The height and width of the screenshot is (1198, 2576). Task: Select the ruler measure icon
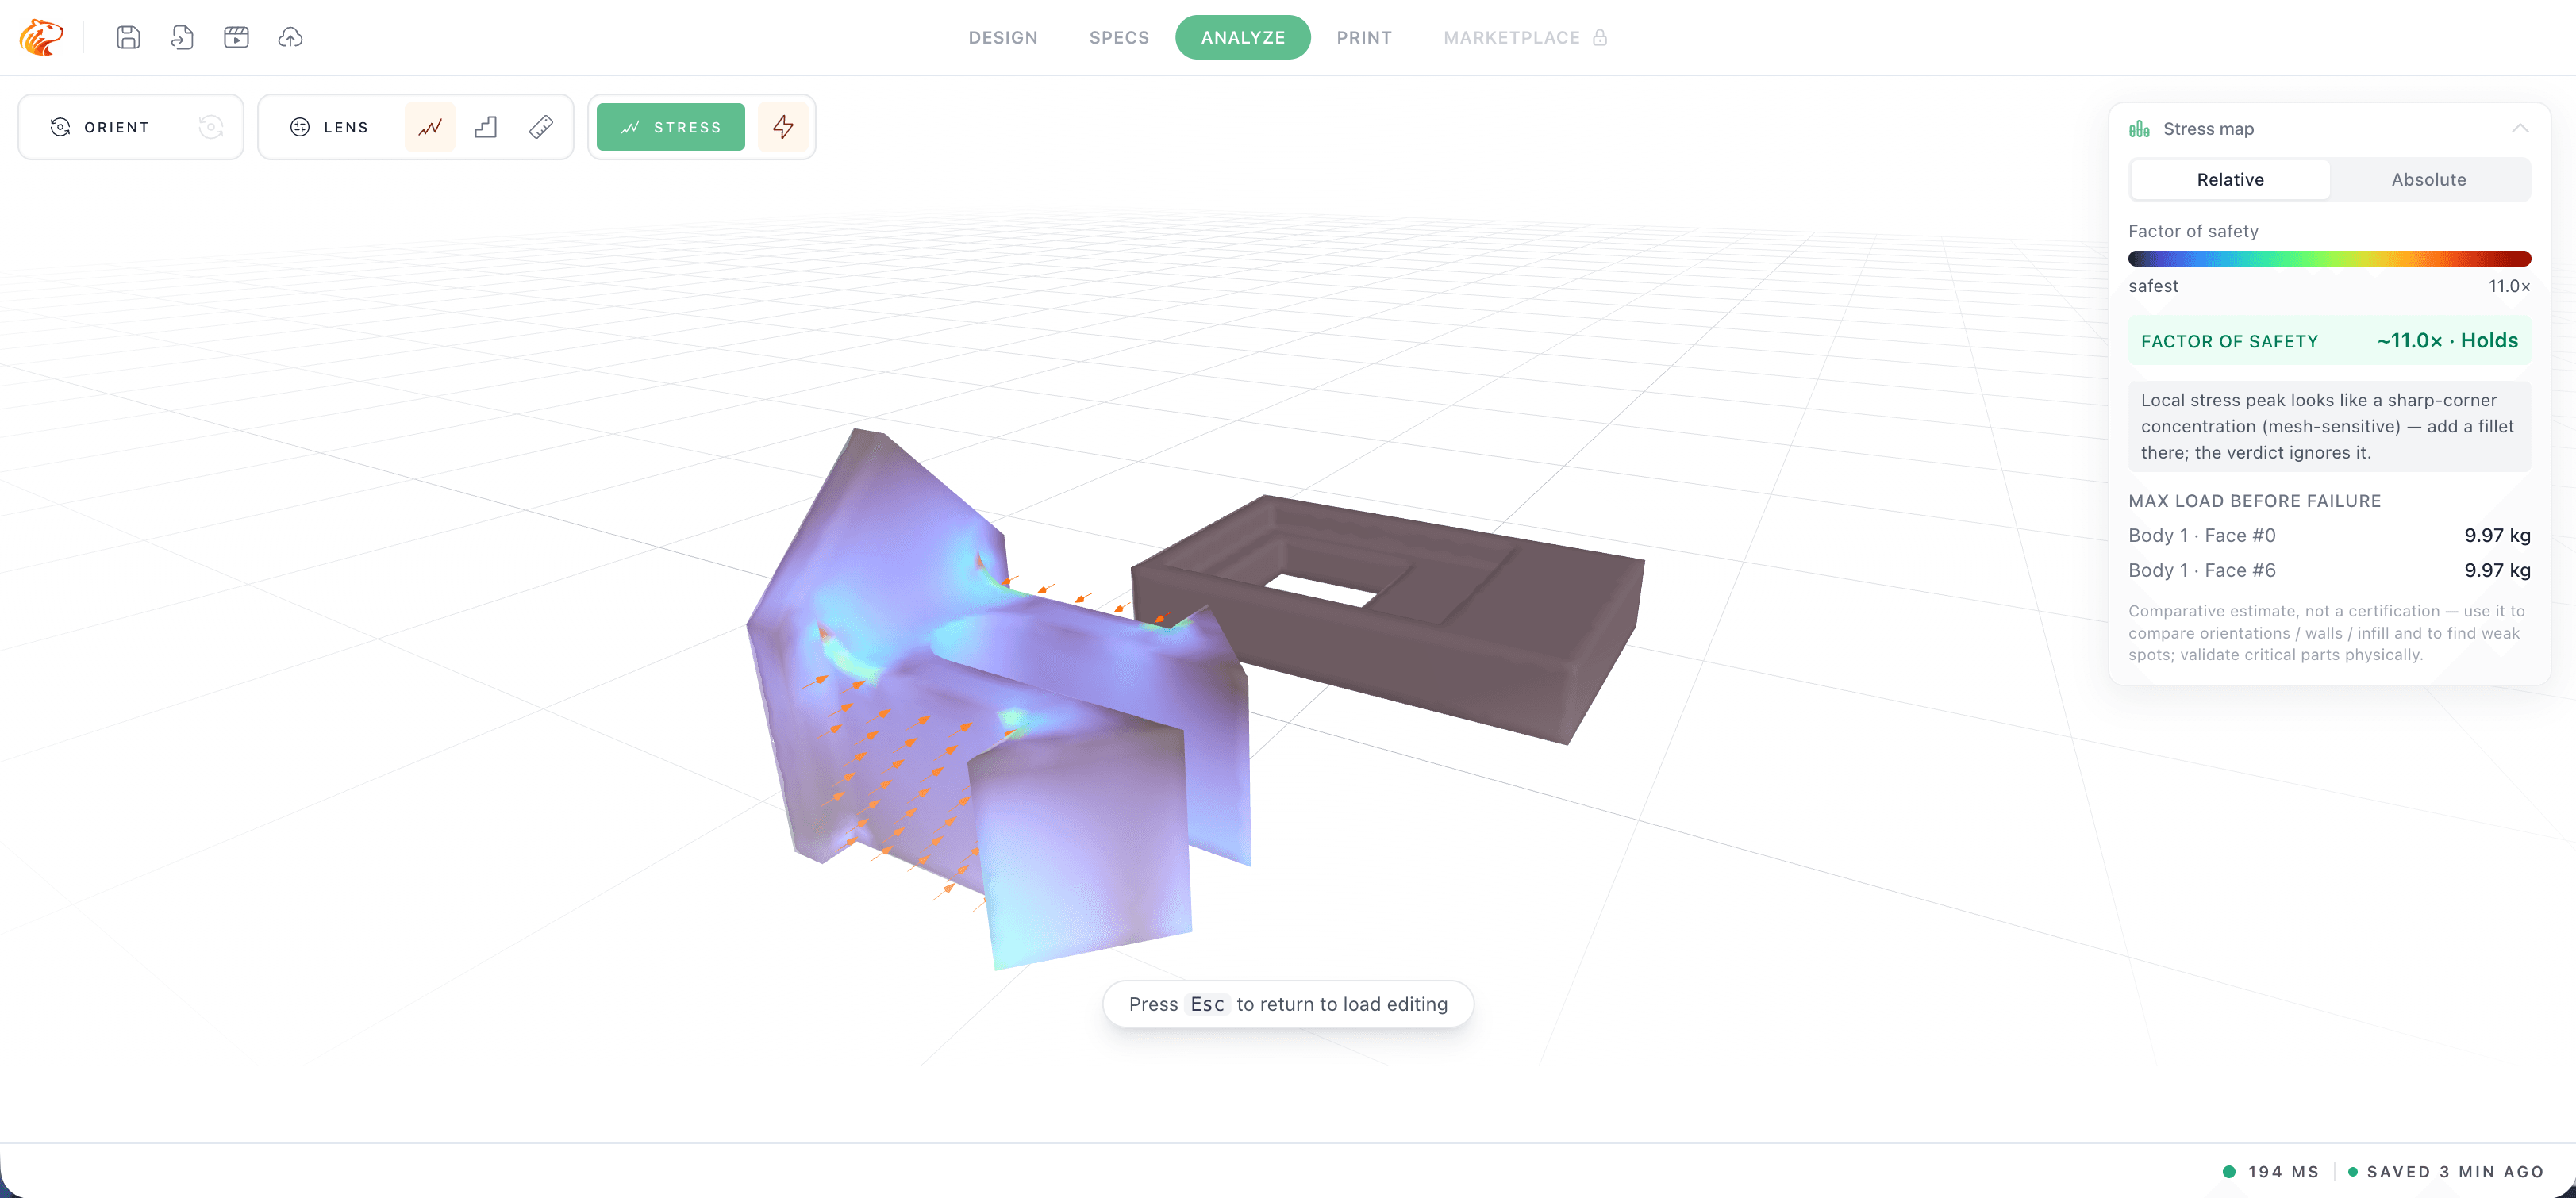(x=541, y=127)
